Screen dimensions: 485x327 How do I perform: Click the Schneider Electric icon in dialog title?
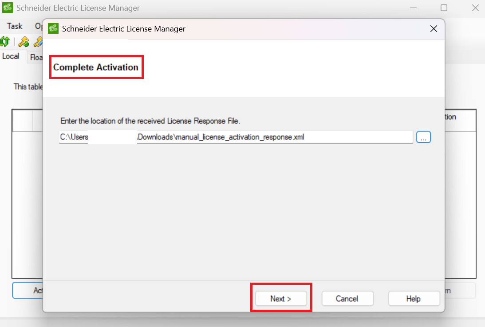click(x=53, y=29)
